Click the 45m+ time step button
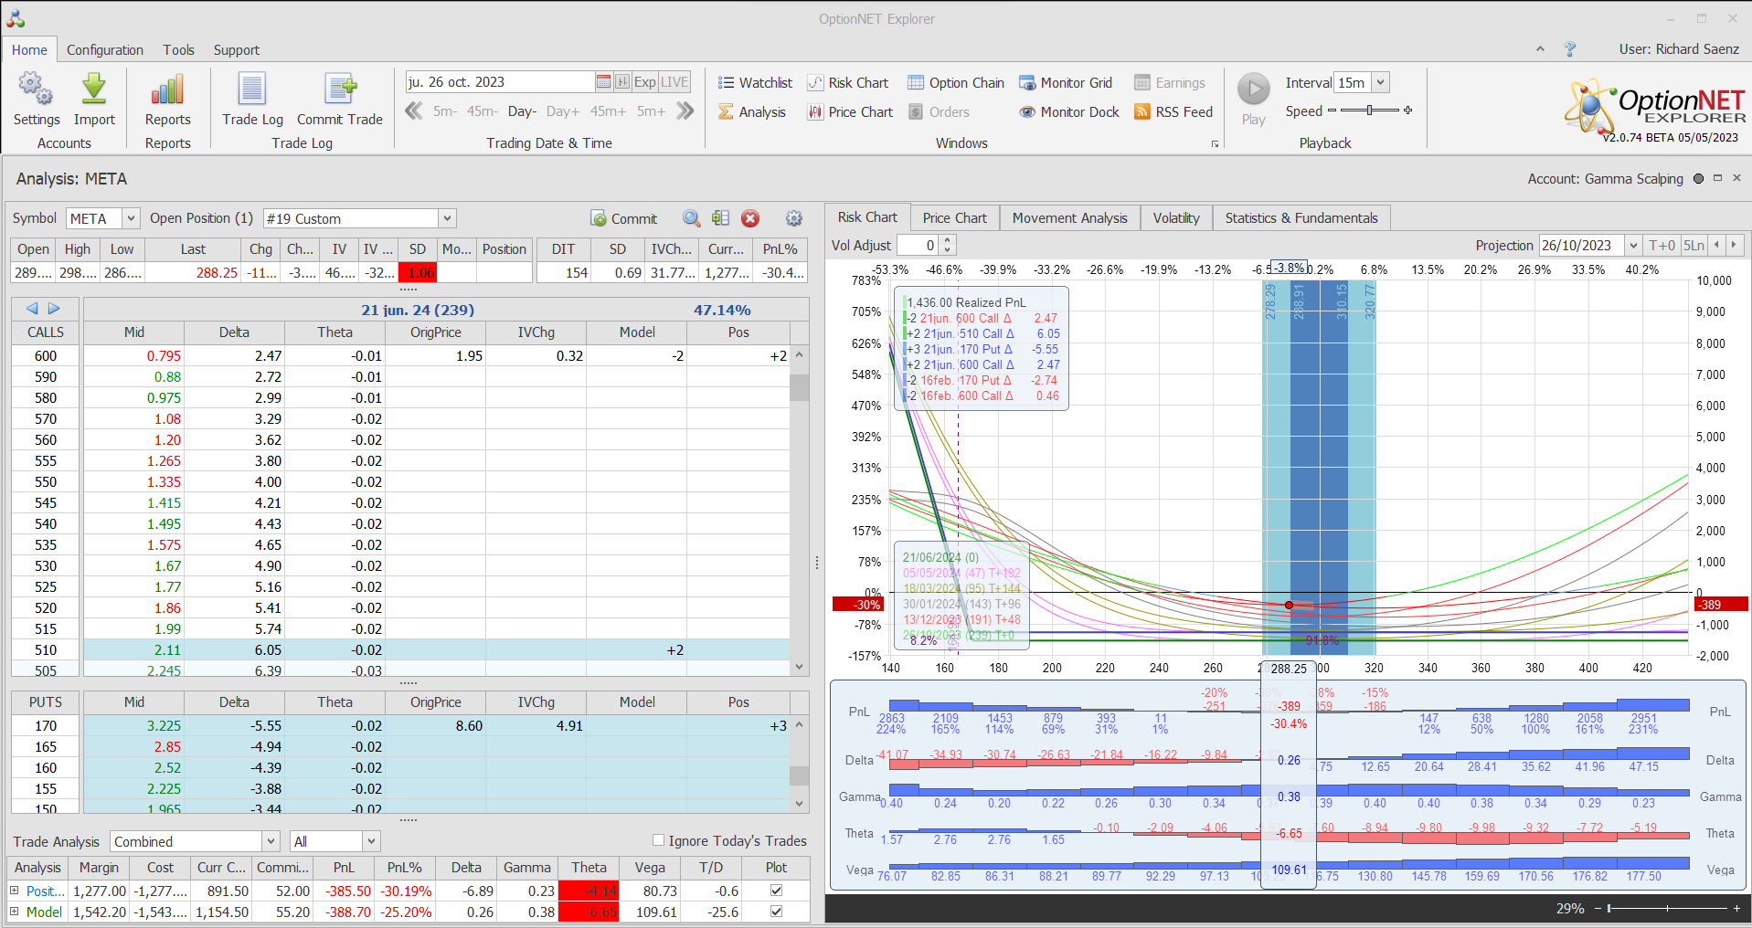1752x928 pixels. (608, 111)
